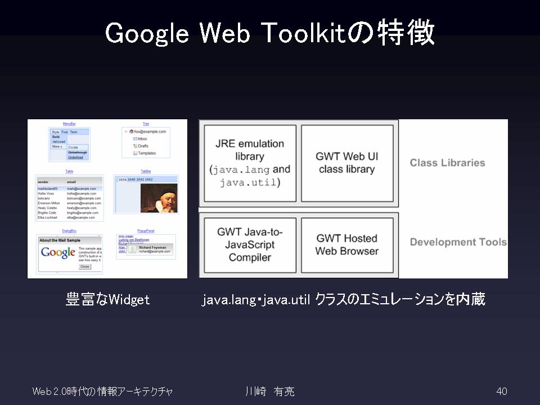Choose Bold in the Style menu
540x405 pixels.
(x=56, y=137)
